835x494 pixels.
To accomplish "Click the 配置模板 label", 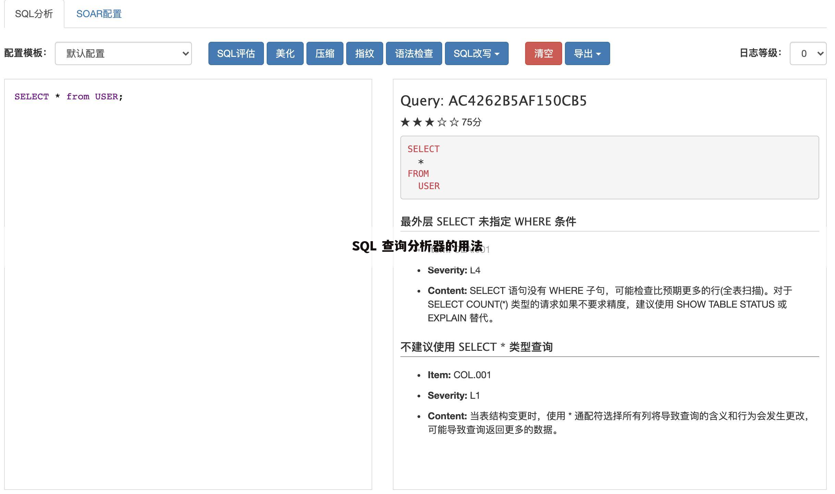I will [x=25, y=53].
